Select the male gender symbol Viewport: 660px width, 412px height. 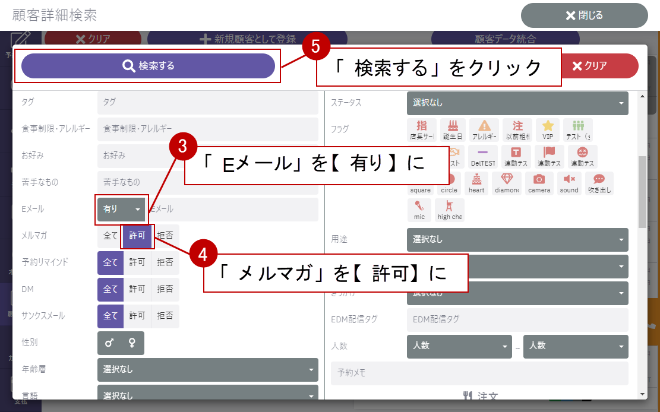(x=109, y=343)
